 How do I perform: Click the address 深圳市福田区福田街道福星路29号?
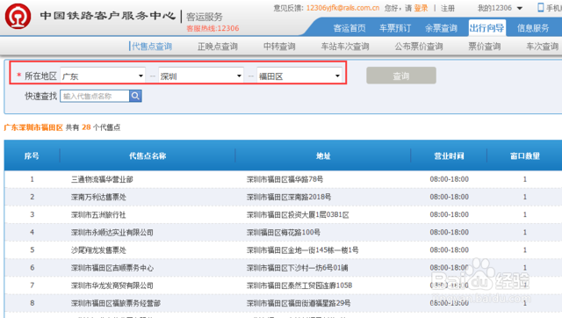(x=299, y=303)
